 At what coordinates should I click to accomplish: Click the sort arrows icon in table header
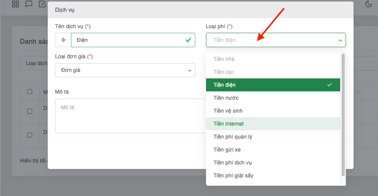coord(358,92)
